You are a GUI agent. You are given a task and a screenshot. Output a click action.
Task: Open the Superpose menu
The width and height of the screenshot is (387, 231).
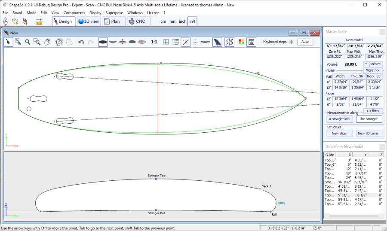(114, 13)
